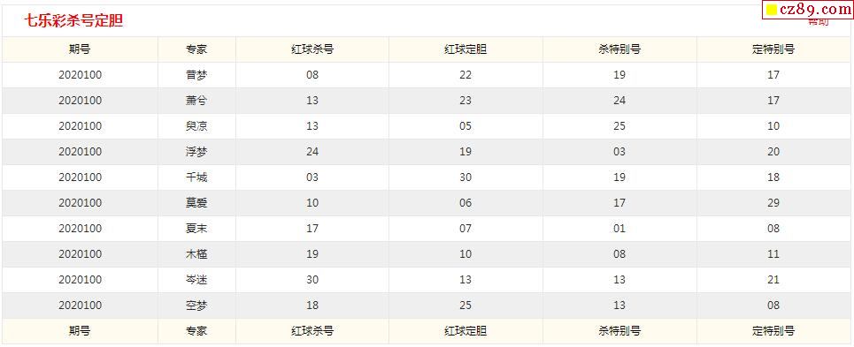Select the top 期号 column header

pyautogui.click(x=80, y=49)
